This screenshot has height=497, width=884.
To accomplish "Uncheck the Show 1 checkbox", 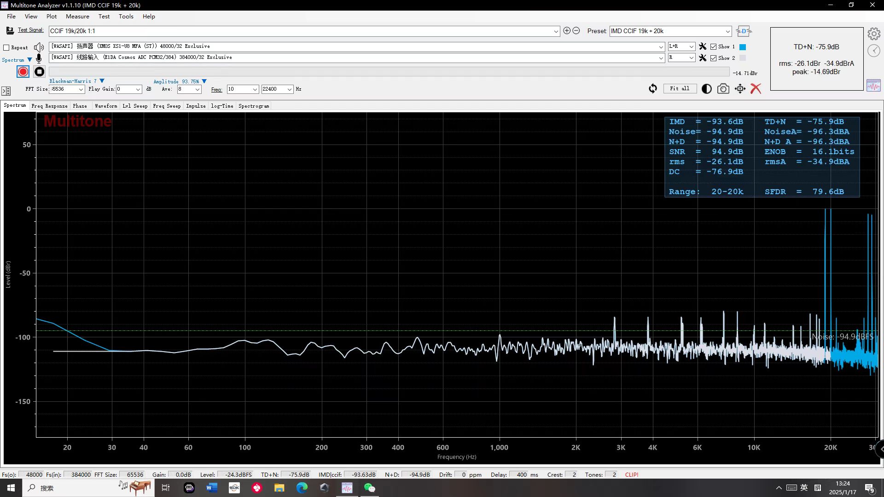I will 713,47.
